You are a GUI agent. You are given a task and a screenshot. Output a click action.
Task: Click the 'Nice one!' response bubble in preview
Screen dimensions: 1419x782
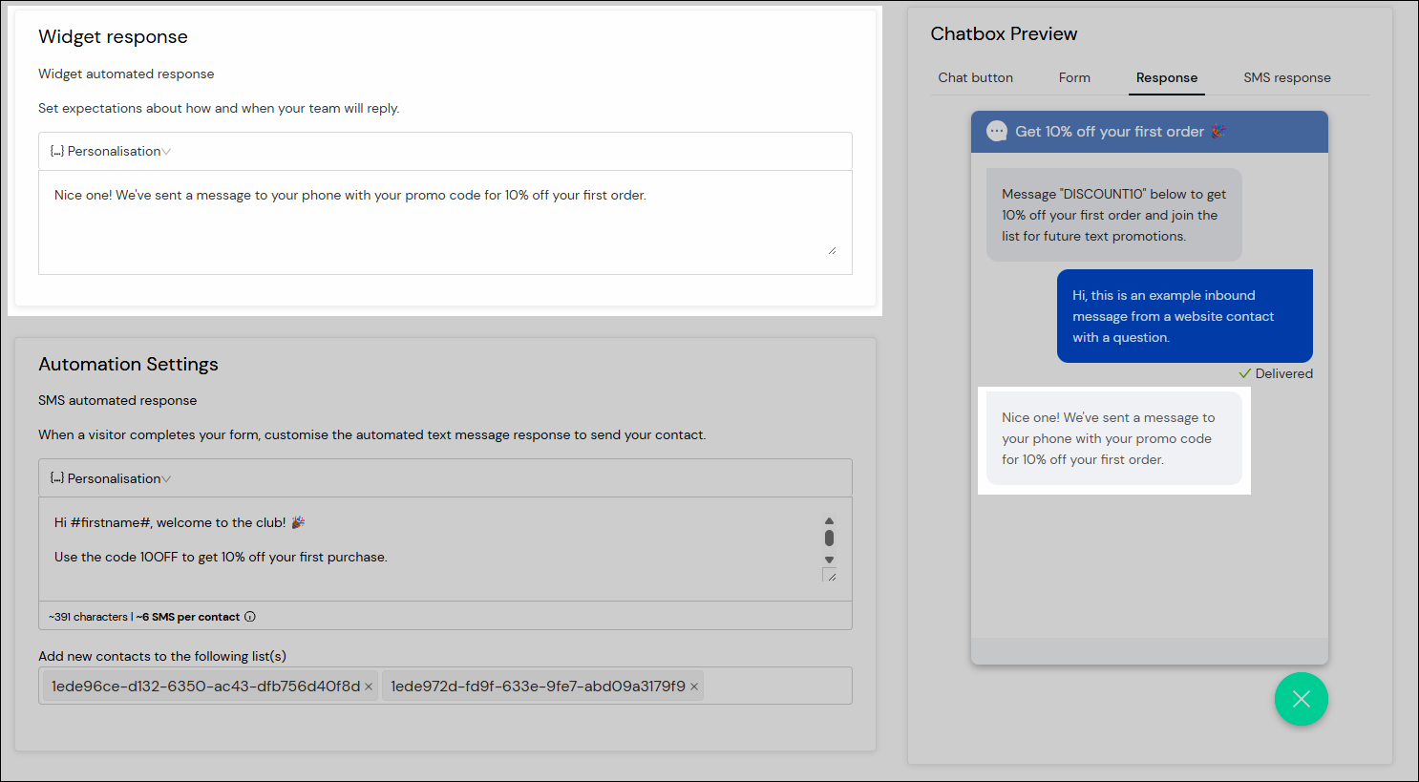[x=1114, y=438]
